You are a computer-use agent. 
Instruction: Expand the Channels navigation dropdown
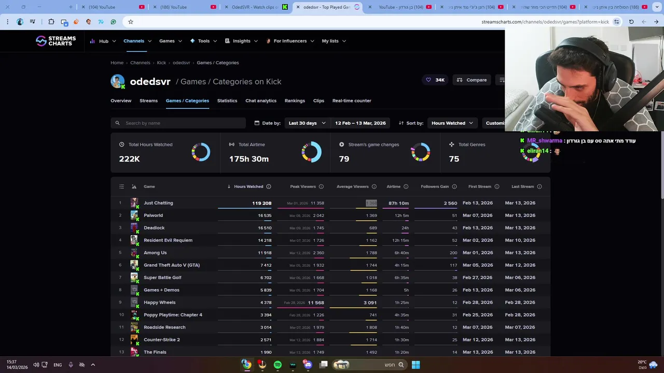(x=137, y=41)
